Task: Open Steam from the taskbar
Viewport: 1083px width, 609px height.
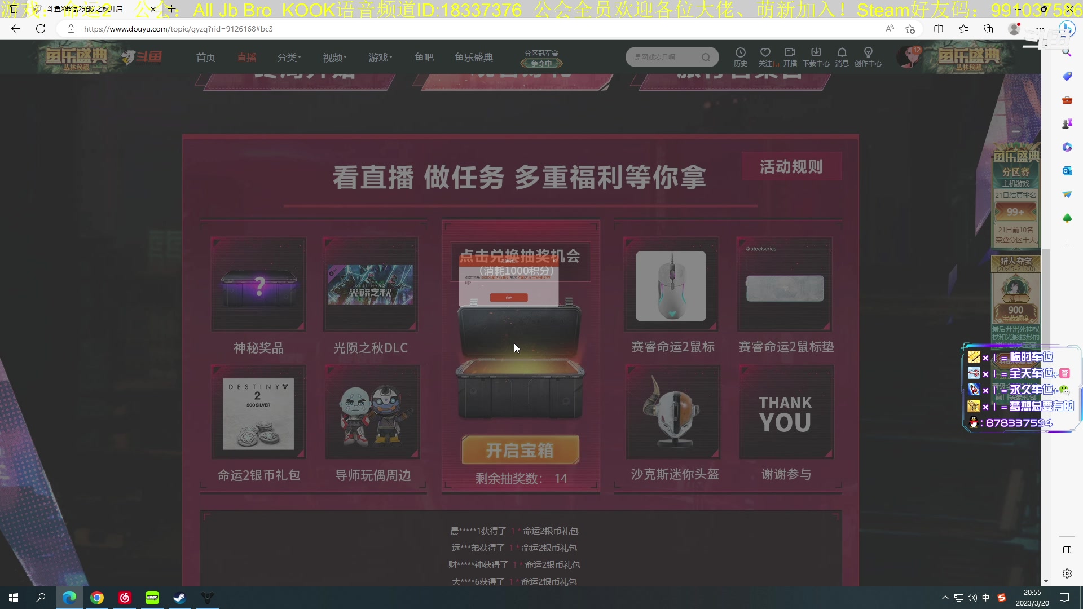Action: pos(180,598)
